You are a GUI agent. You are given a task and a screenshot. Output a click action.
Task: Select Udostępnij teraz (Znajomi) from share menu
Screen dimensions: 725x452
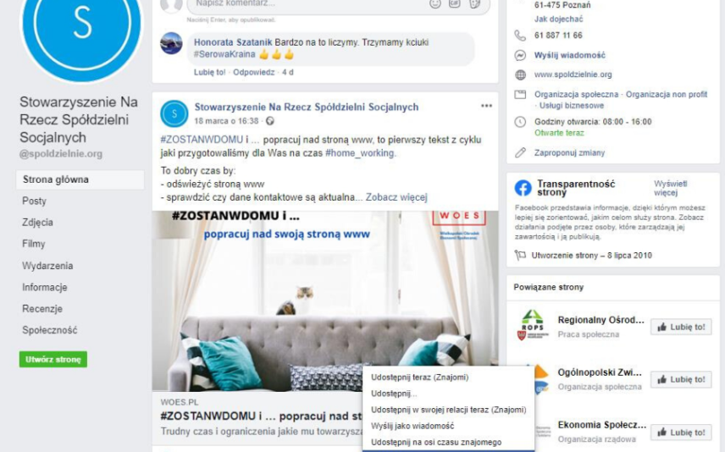coord(419,378)
